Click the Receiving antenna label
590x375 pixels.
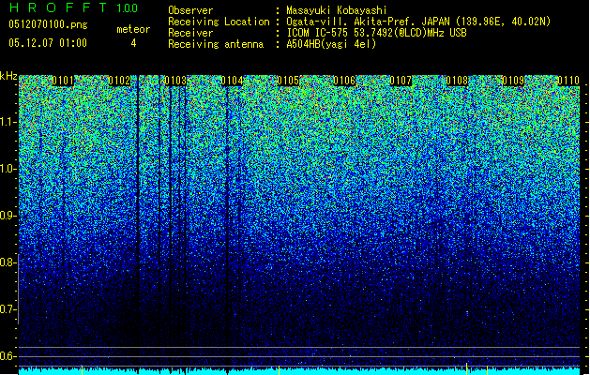(216, 44)
